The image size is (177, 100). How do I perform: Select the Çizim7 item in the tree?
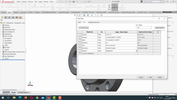coord(7,59)
